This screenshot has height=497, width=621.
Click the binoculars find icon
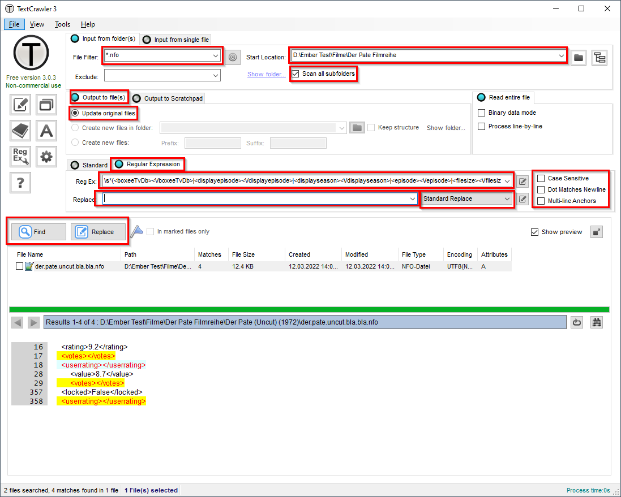pyautogui.click(x=597, y=322)
